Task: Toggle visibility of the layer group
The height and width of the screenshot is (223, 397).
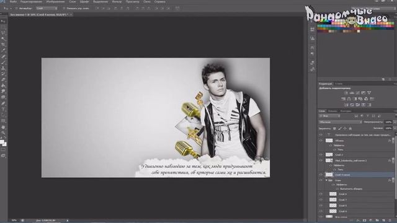Action: (321, 180)
